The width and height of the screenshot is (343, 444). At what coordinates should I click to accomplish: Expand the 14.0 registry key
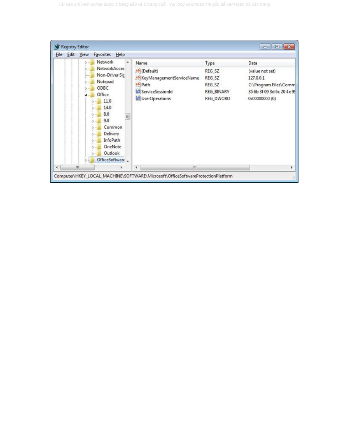tap(93, 108)
